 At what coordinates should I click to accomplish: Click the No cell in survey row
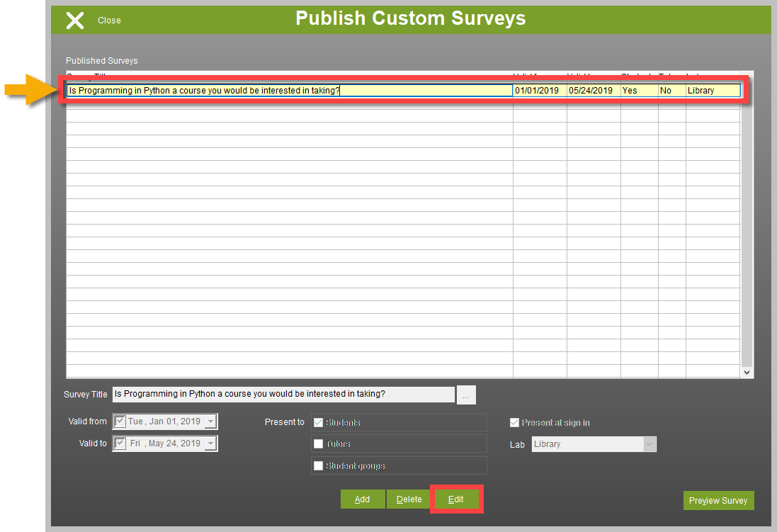tap(672, 90)
